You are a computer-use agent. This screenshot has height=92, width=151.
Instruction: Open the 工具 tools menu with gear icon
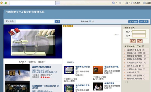(x=147, y=3)
